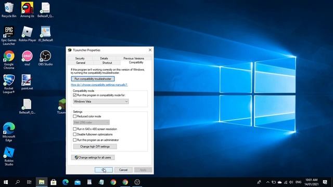Confirm the dialog with the OK button
This screenshot has height=187, width=333.
coord(104,170)
